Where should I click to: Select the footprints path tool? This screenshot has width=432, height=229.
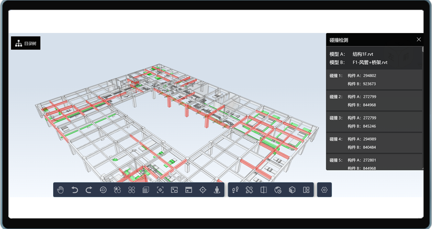[x=235, y=190]
